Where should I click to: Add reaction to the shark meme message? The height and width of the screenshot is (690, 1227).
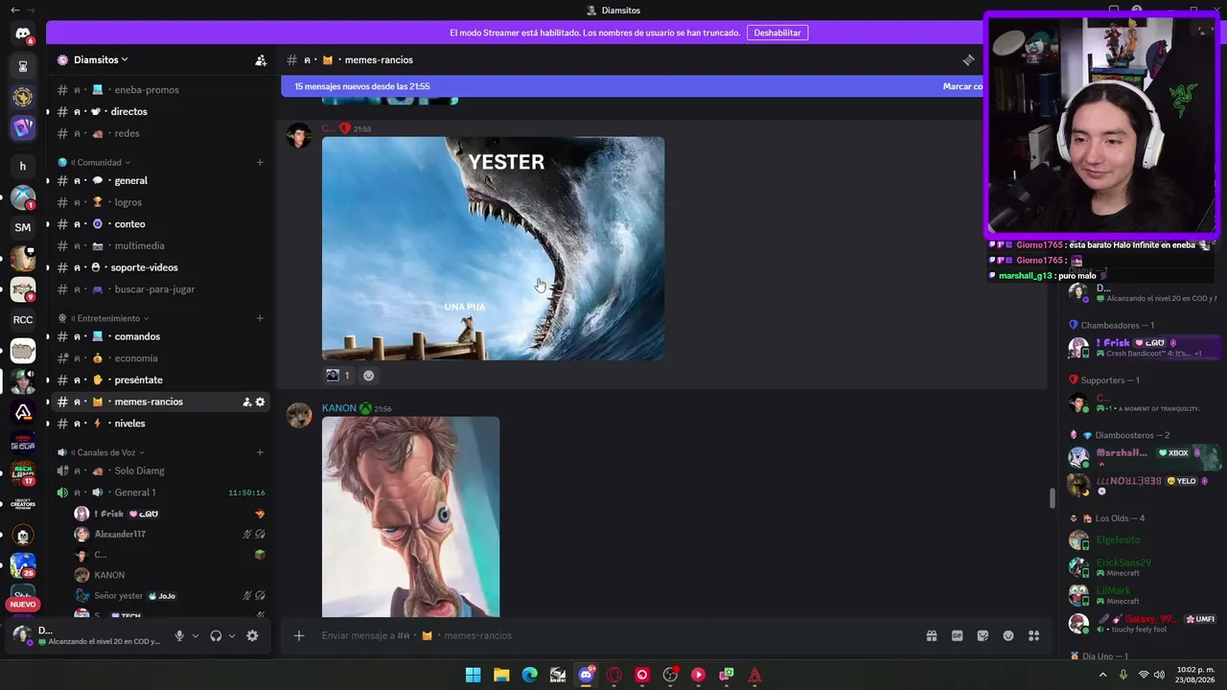pos(368,376)
